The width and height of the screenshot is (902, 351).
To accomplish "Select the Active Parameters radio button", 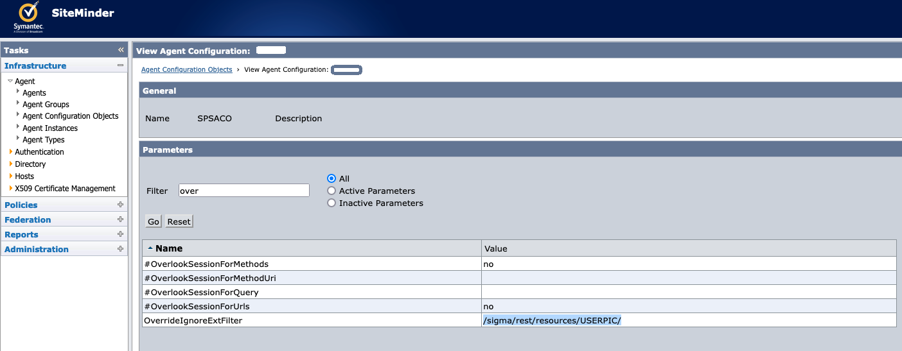I will click(332, 191).
